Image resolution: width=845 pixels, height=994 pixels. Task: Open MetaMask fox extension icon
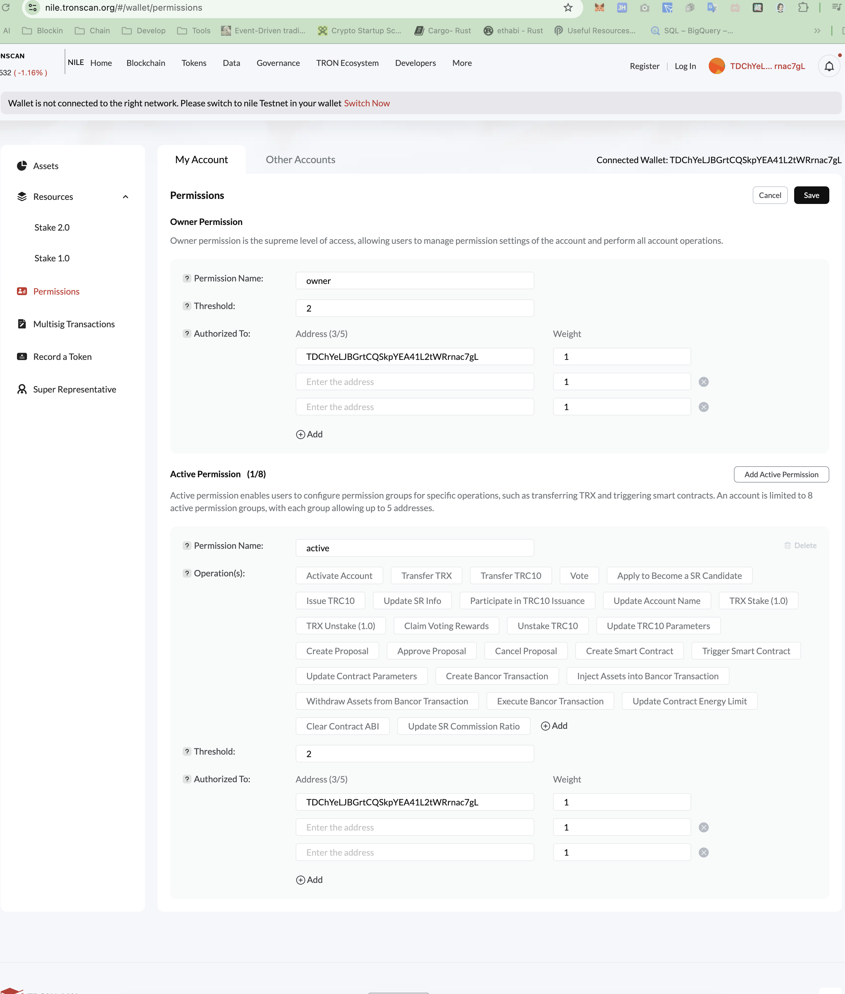tap(599, 8)
